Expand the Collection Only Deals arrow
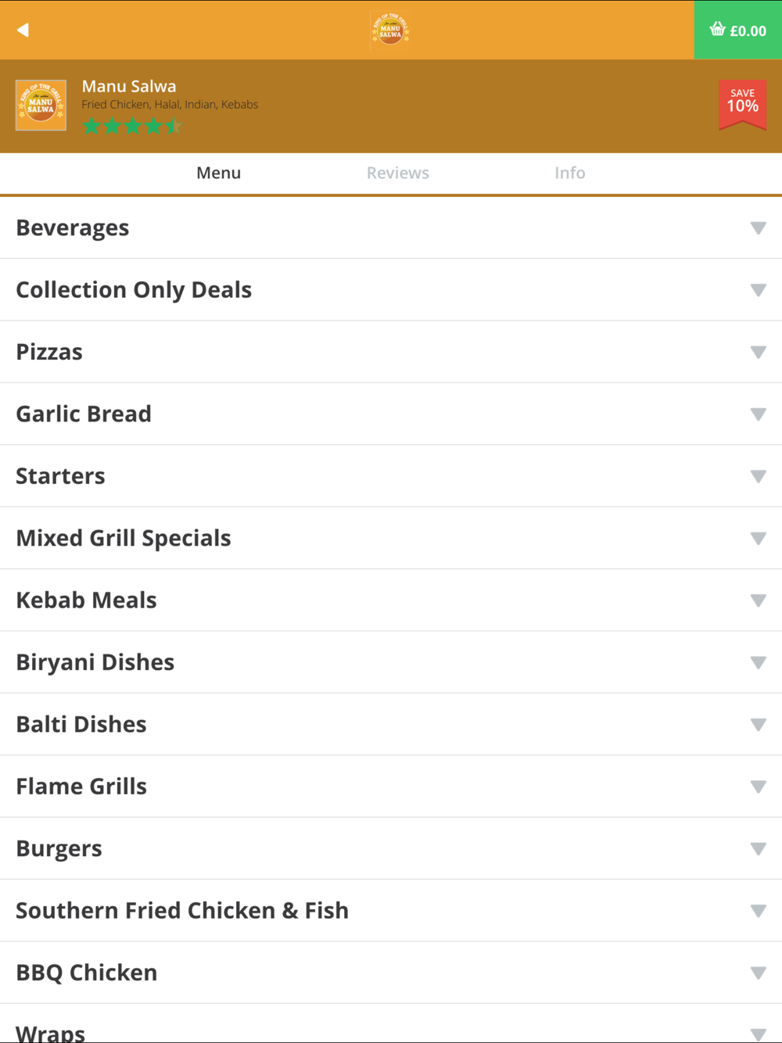The width and height of the screenshot is (782, 1043). [x=758, y=290]
